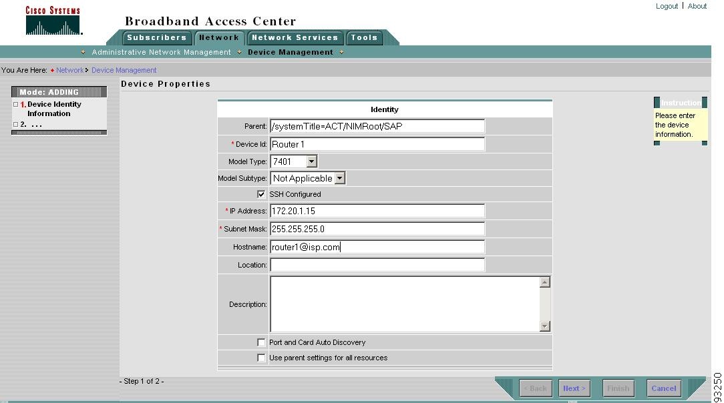This screenshot has height=403, width=724.
Task: Select the Tools tab
Action: pyautogui.click(x=364, y=37)
